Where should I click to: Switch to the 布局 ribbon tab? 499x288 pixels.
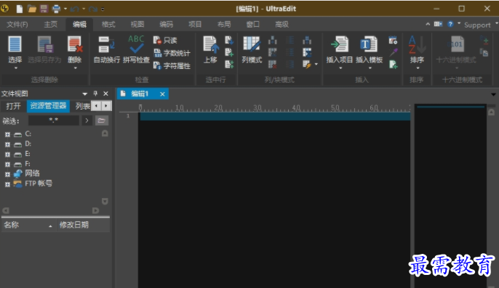pos(224,25)
